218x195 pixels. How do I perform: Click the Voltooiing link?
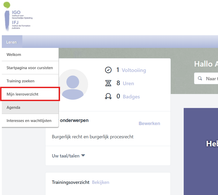(x=134, y=70)
